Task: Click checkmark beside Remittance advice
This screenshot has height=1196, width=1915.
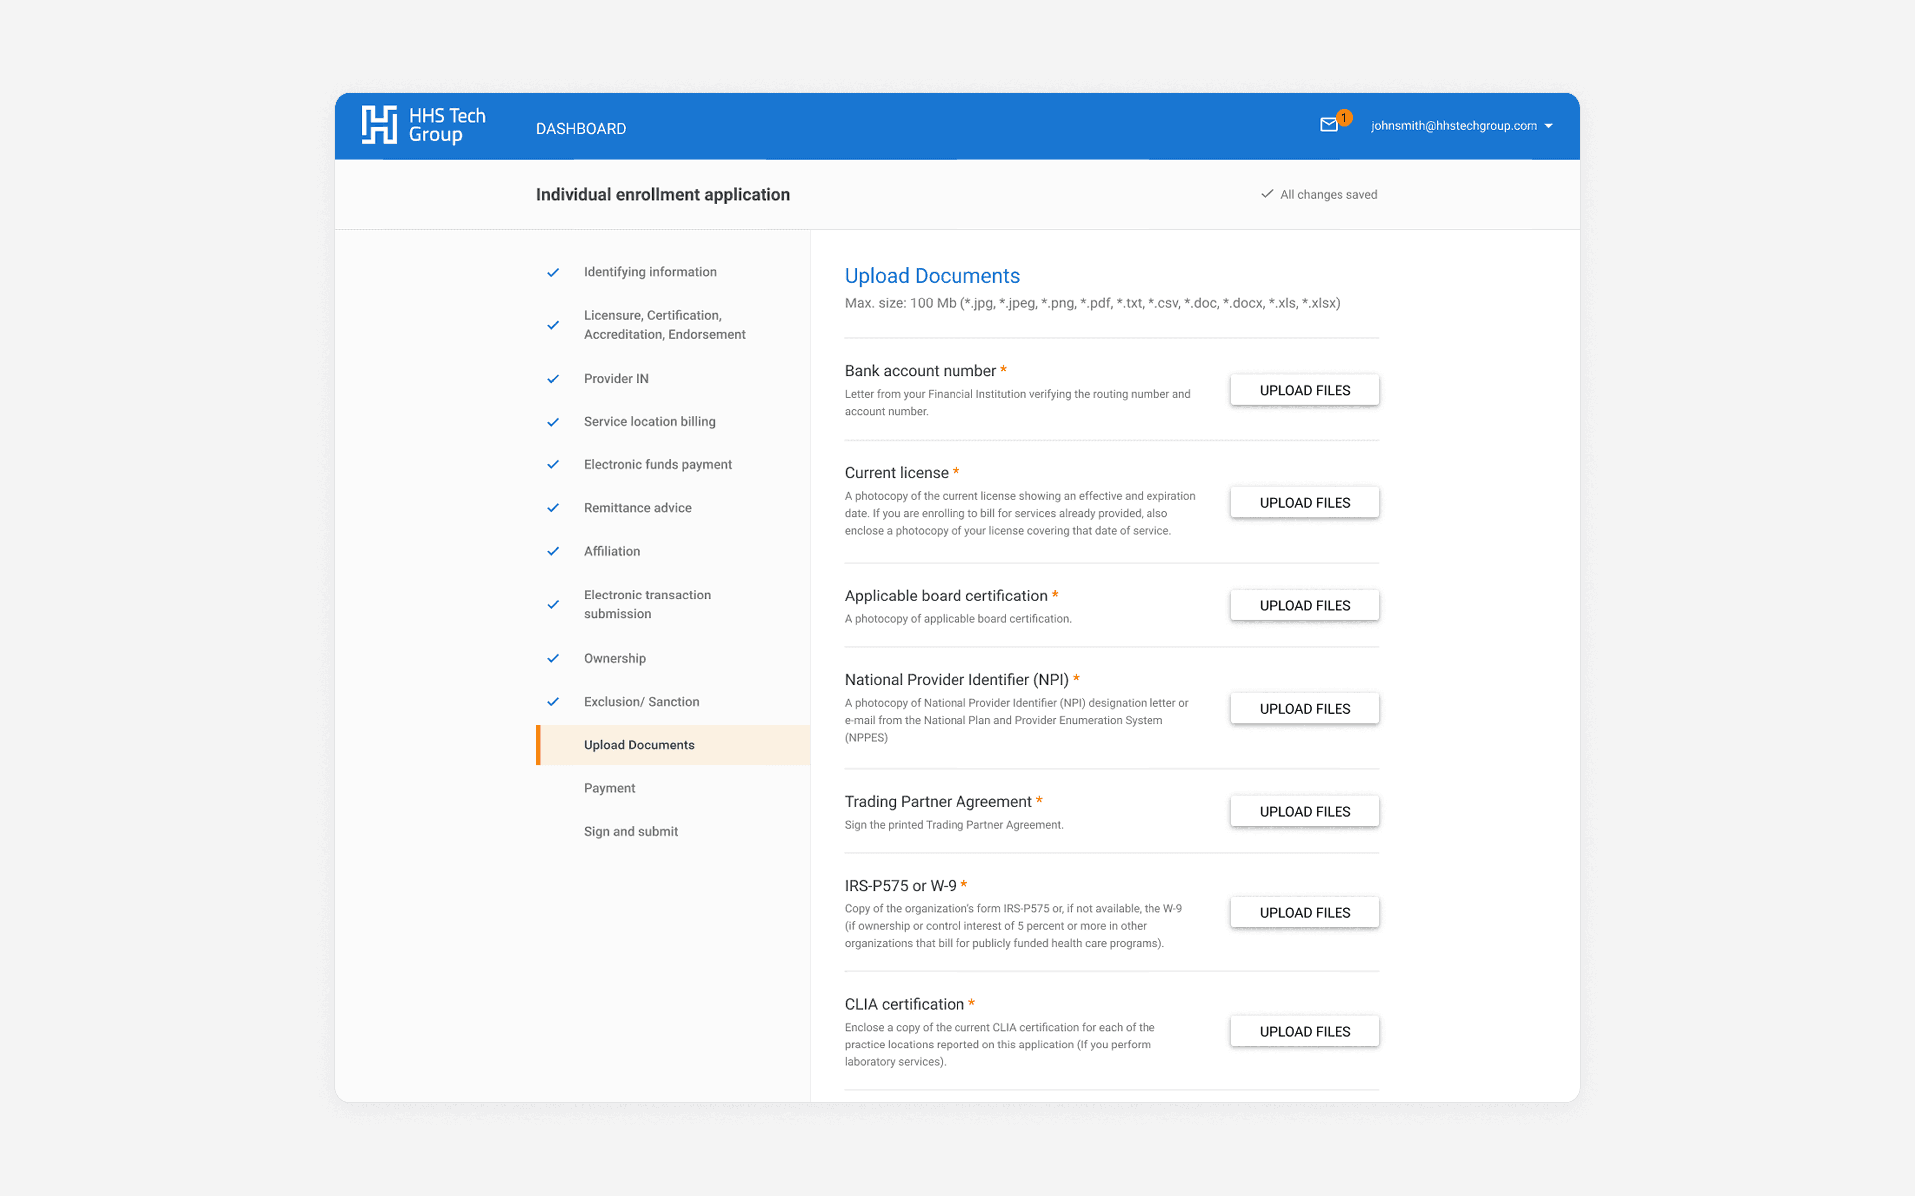Action: (x=553, y=508)
